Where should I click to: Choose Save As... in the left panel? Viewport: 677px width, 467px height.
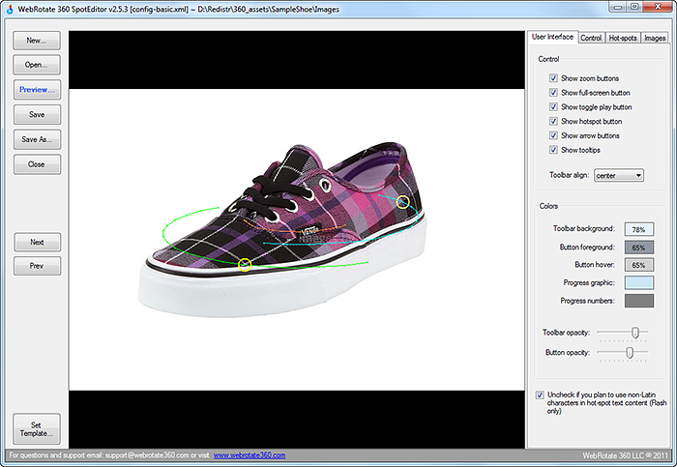[x=37, y=139]
